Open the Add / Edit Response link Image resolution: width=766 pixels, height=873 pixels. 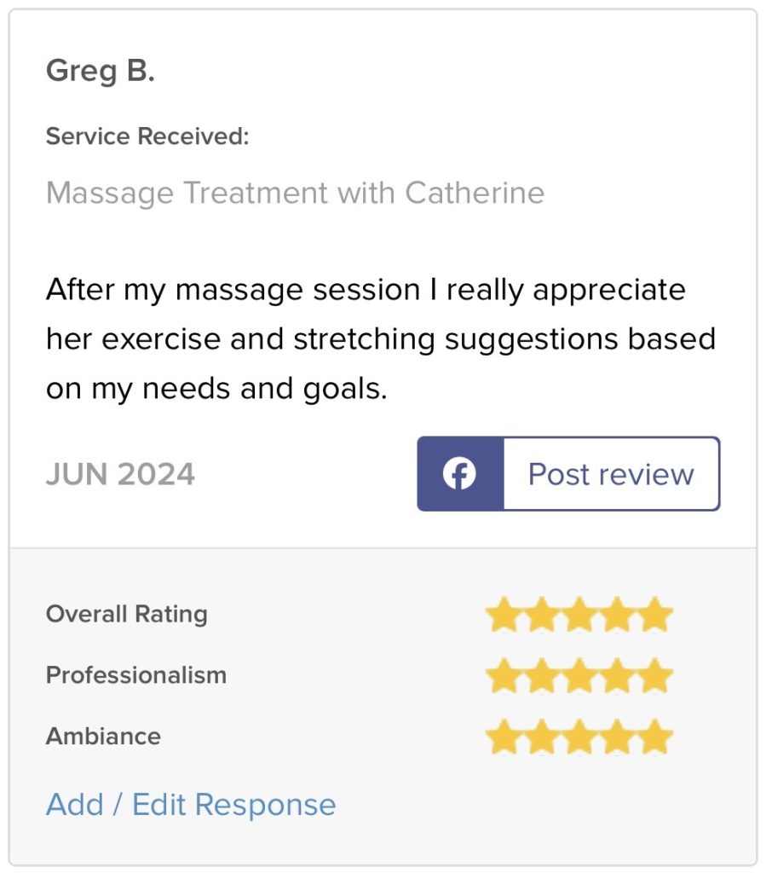(191, 804)
